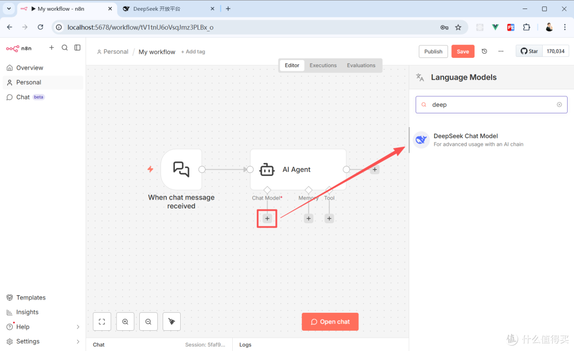Click the Settings gear icon

pos(10,341)
